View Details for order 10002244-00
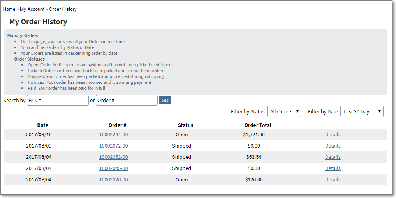The height and width of the screenshot is (198, 396). tap(333, 134)
